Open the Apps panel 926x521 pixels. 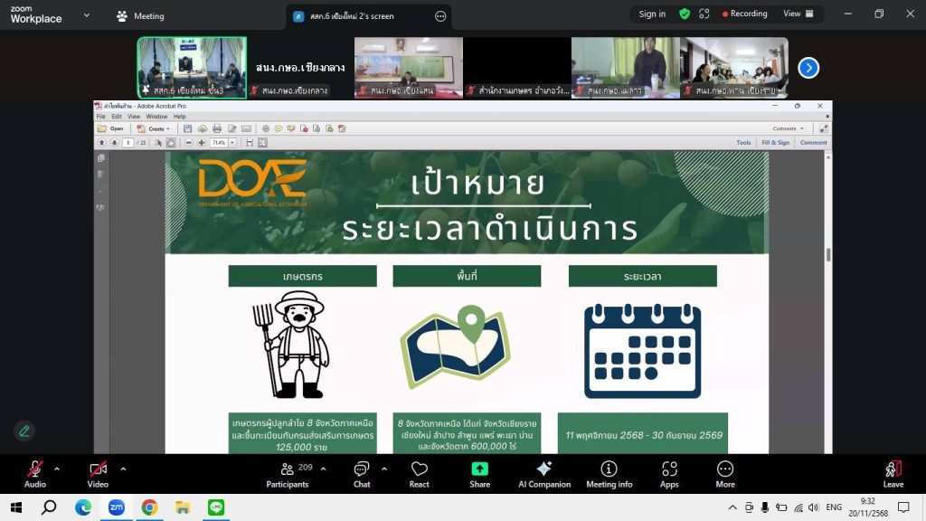pos(669,474)
